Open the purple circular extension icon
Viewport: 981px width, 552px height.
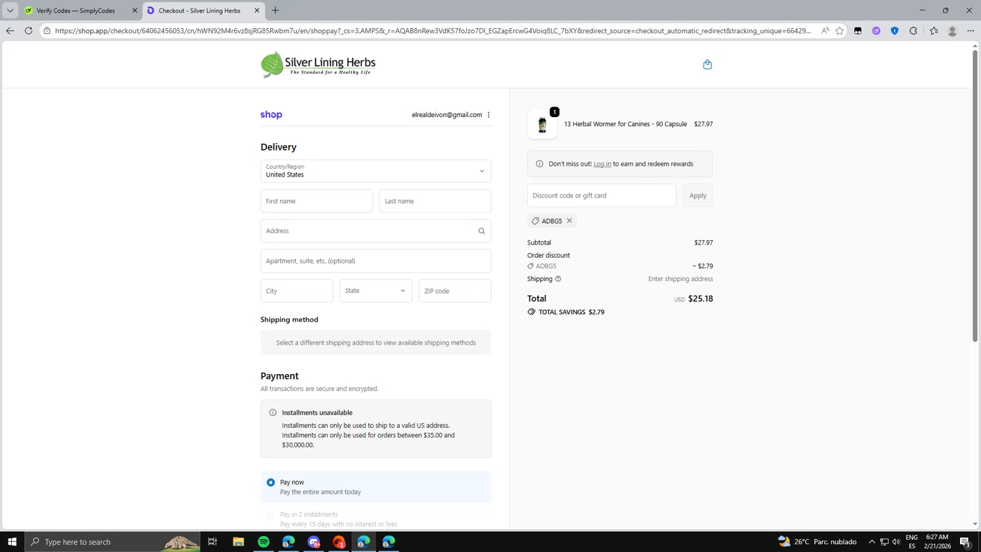click(876, 31)
